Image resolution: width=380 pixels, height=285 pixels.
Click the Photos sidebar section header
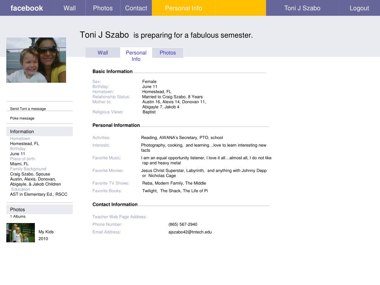click(39, 209)
